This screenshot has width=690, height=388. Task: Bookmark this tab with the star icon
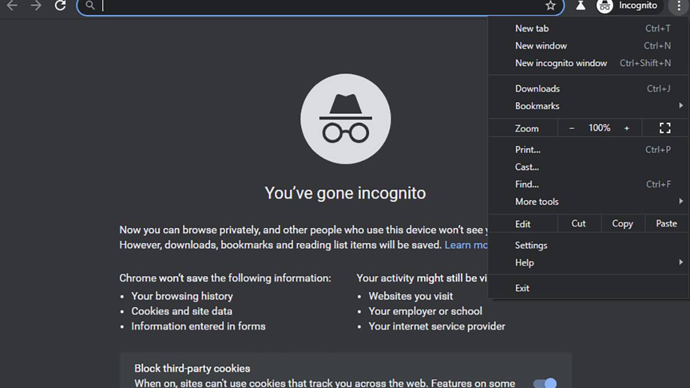(550, 6)
